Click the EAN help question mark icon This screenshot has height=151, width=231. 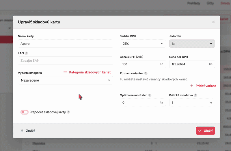[x=26, y=53]
